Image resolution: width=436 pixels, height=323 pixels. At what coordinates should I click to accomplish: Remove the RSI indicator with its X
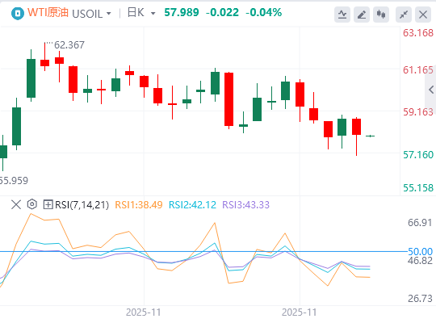coord(16,204)
